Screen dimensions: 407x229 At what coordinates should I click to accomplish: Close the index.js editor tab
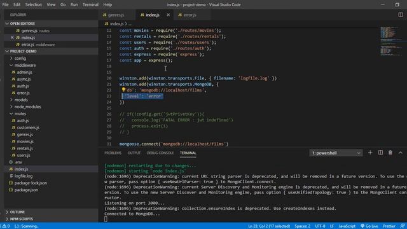[168, 15]
